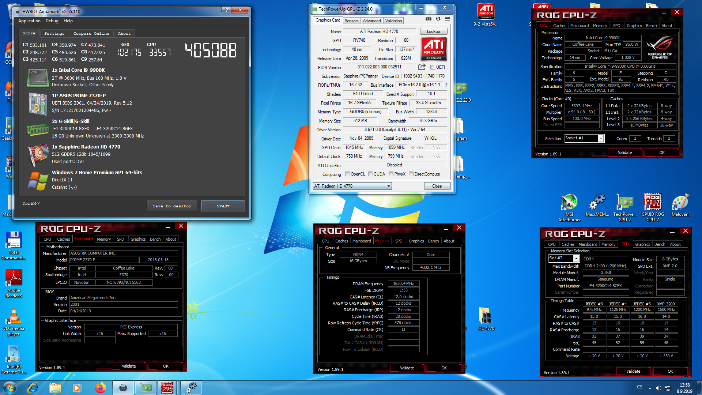Open Total Commander desktop icon
The width and height of the screenshot is (702, 395).
pos(14,246)
